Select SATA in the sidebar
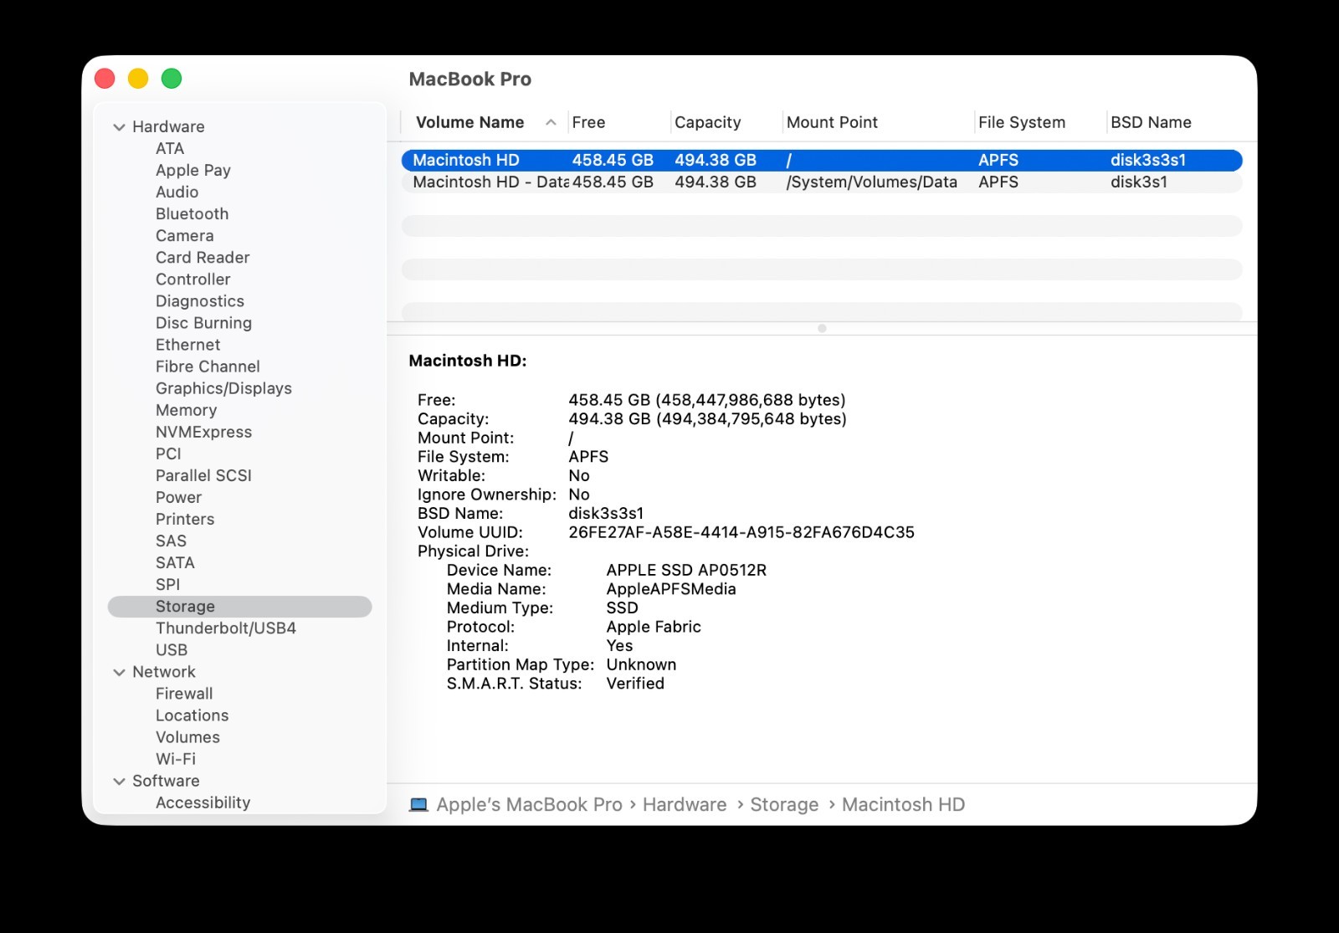 click(175, 561)
